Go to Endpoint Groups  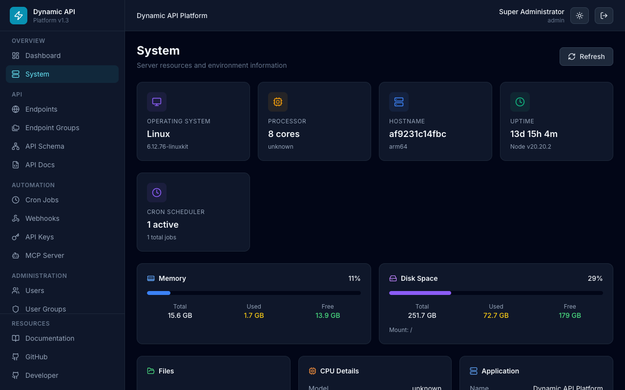[62, 128]
